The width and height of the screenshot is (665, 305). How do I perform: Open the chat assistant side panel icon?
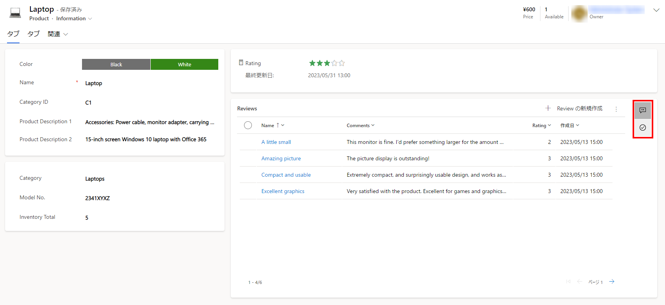click(642, 110)
